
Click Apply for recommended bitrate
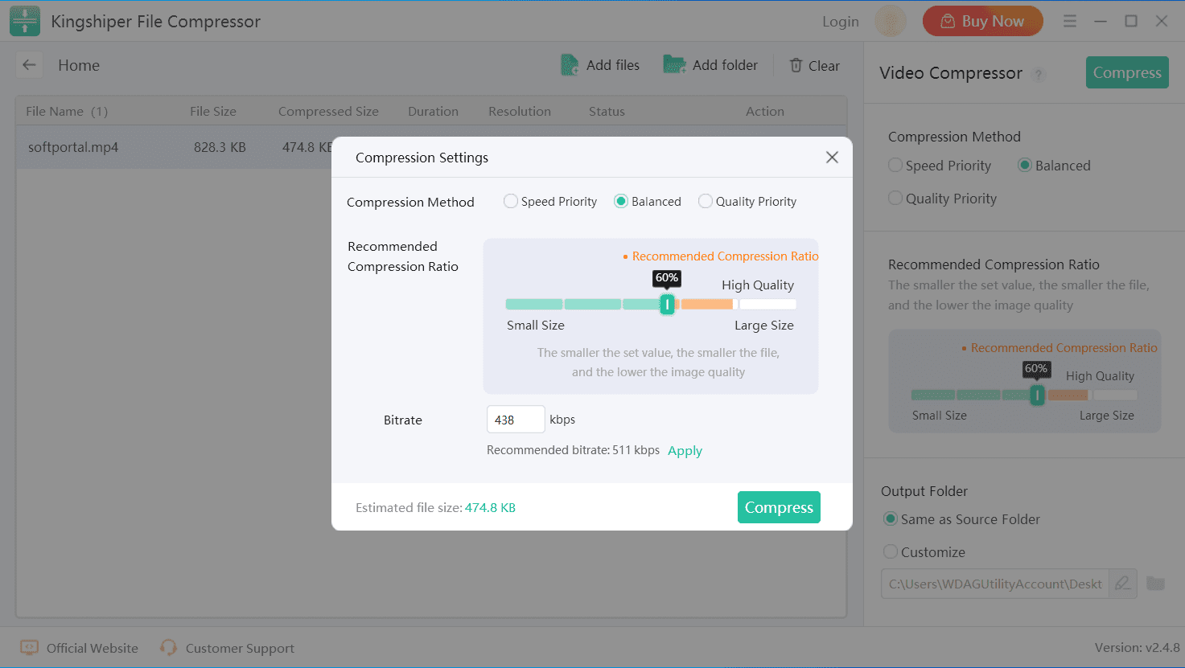pos(685,451)
